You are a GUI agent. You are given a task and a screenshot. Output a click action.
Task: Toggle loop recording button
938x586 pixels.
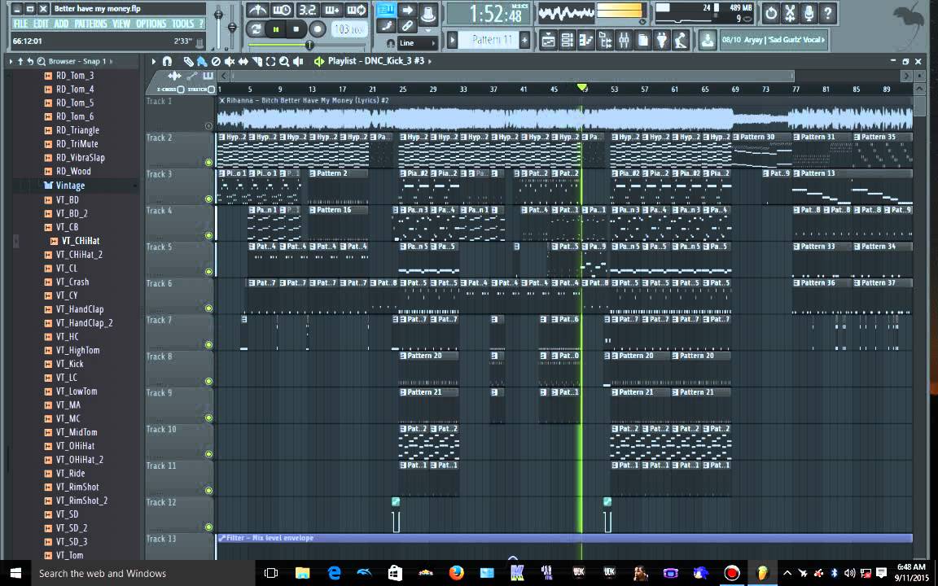pos(357,10)
